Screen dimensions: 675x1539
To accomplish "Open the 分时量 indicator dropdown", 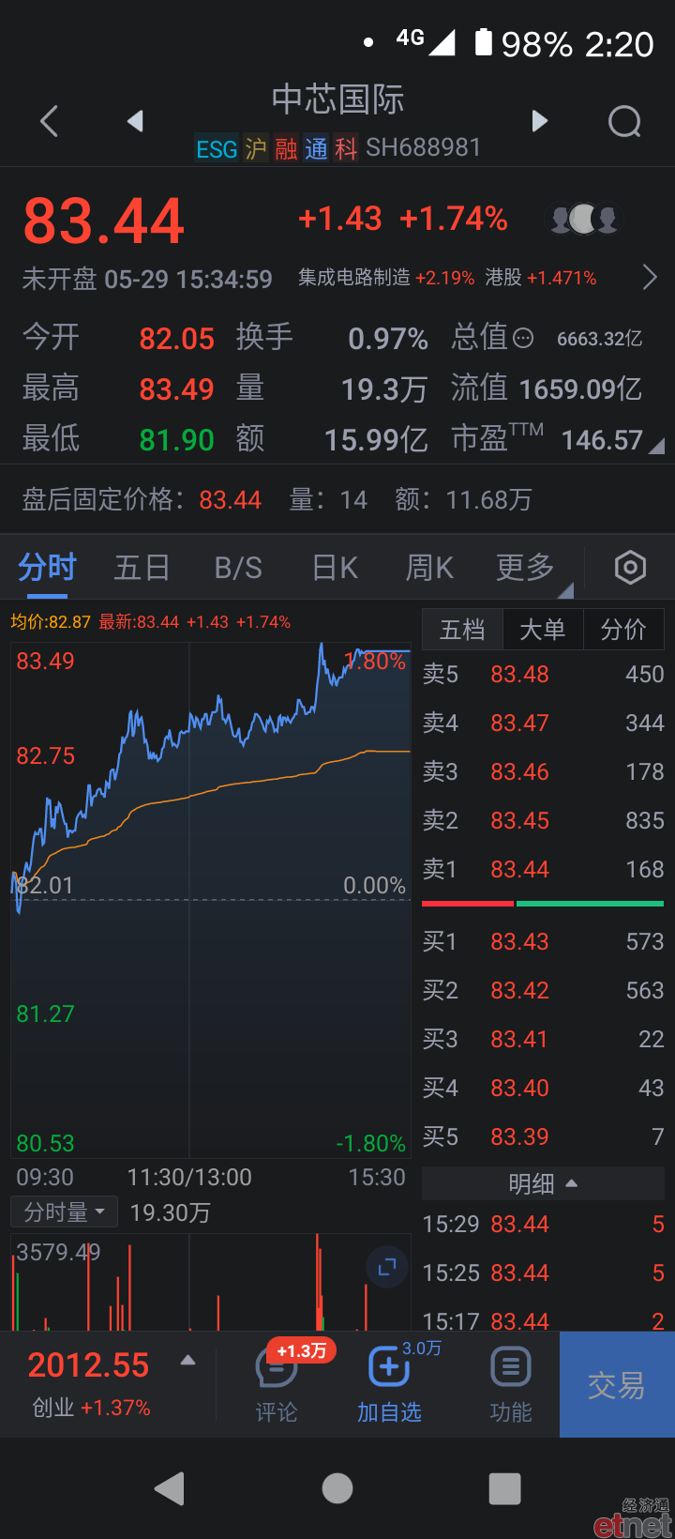I will tap(65, 1211).
